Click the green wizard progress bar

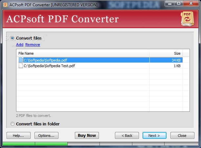pos(35,144)
